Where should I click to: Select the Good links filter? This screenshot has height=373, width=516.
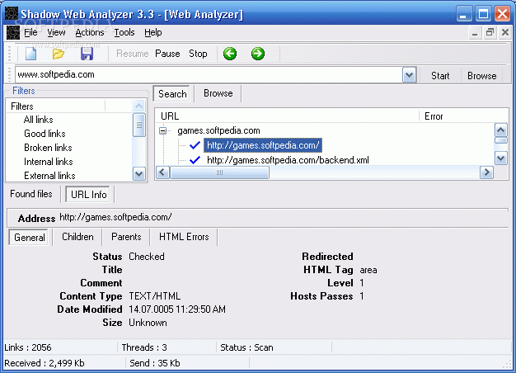(x=45, y=134)
